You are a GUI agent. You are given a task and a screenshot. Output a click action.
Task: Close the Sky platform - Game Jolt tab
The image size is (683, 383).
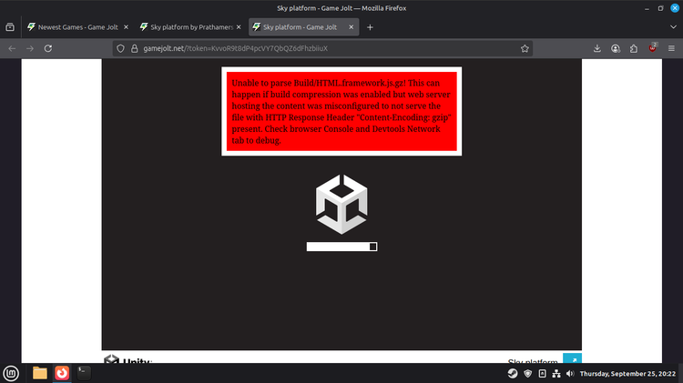tap(352, 27)
